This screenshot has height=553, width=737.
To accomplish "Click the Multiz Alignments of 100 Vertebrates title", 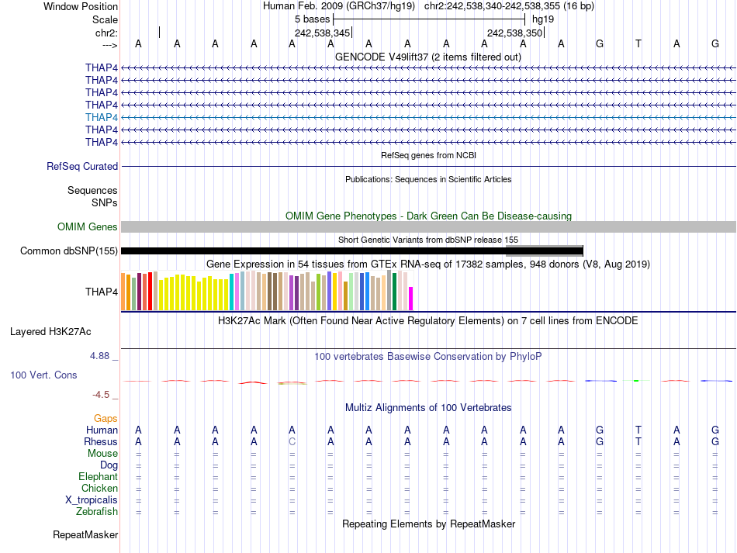I will [428, 408].
